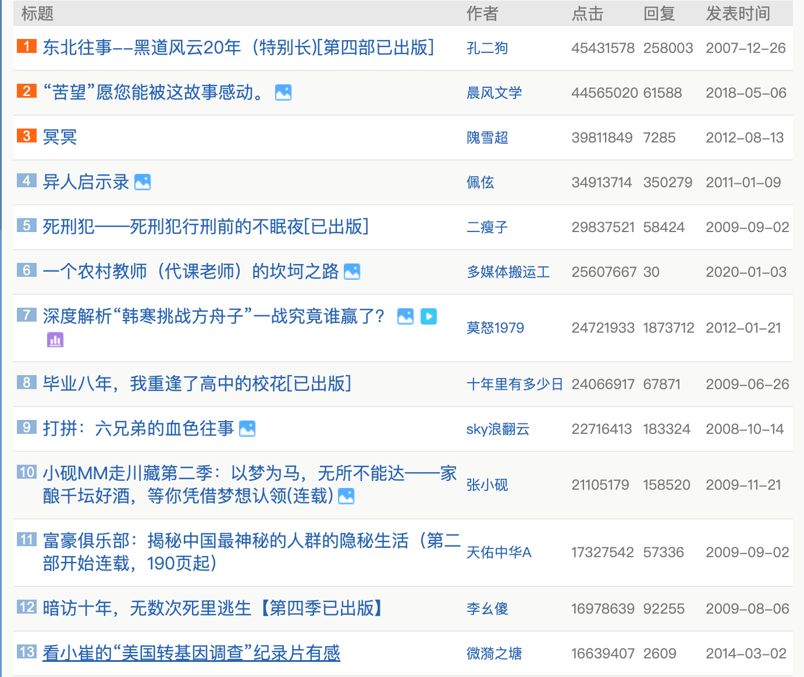Open 暗访十年 thread
The width and height of the screenshot is (804, 677).
click(214, 608)
